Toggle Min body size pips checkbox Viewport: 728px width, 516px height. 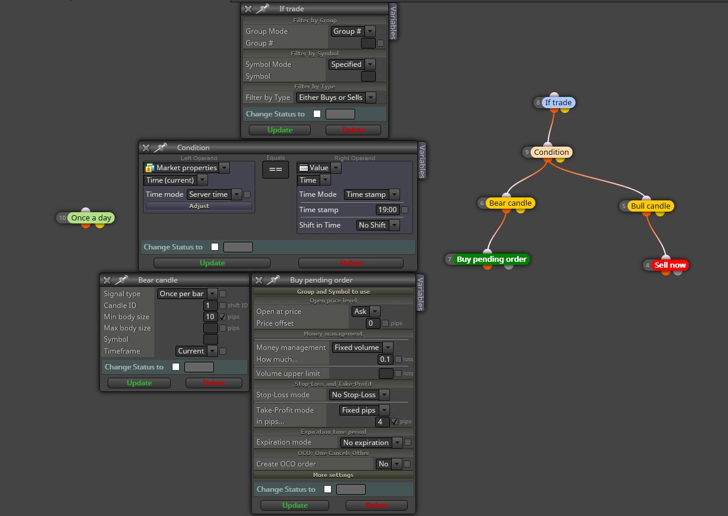[x=223, y=317]
